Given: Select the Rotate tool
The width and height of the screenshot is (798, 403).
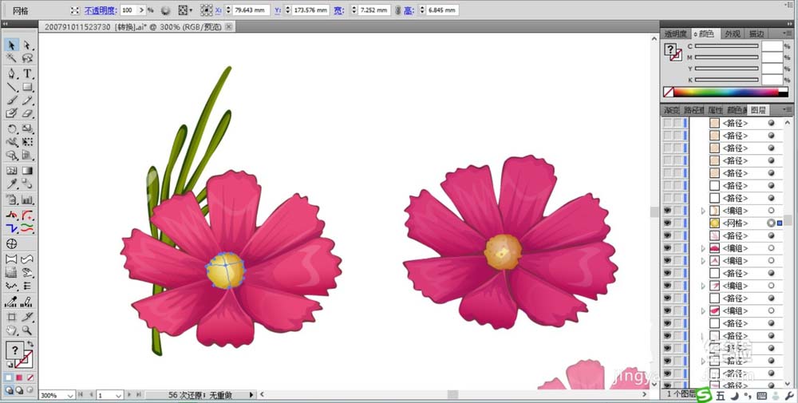Looking at the screenshot, I should [12, 128].
